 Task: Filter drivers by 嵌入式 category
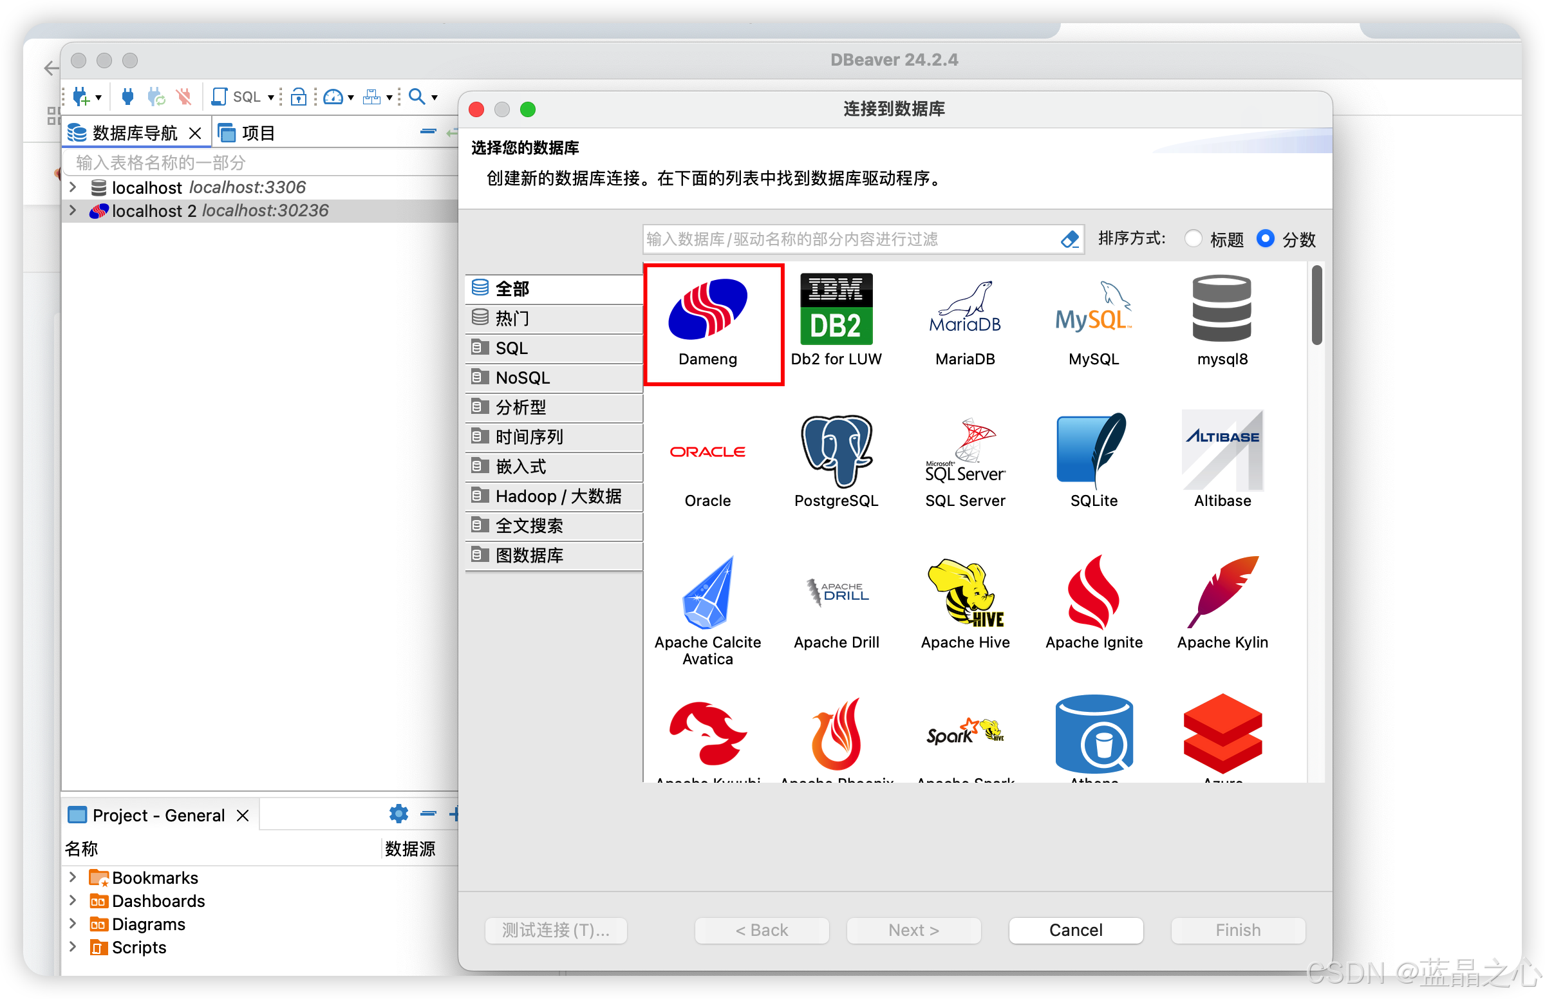tap(553, 466)
